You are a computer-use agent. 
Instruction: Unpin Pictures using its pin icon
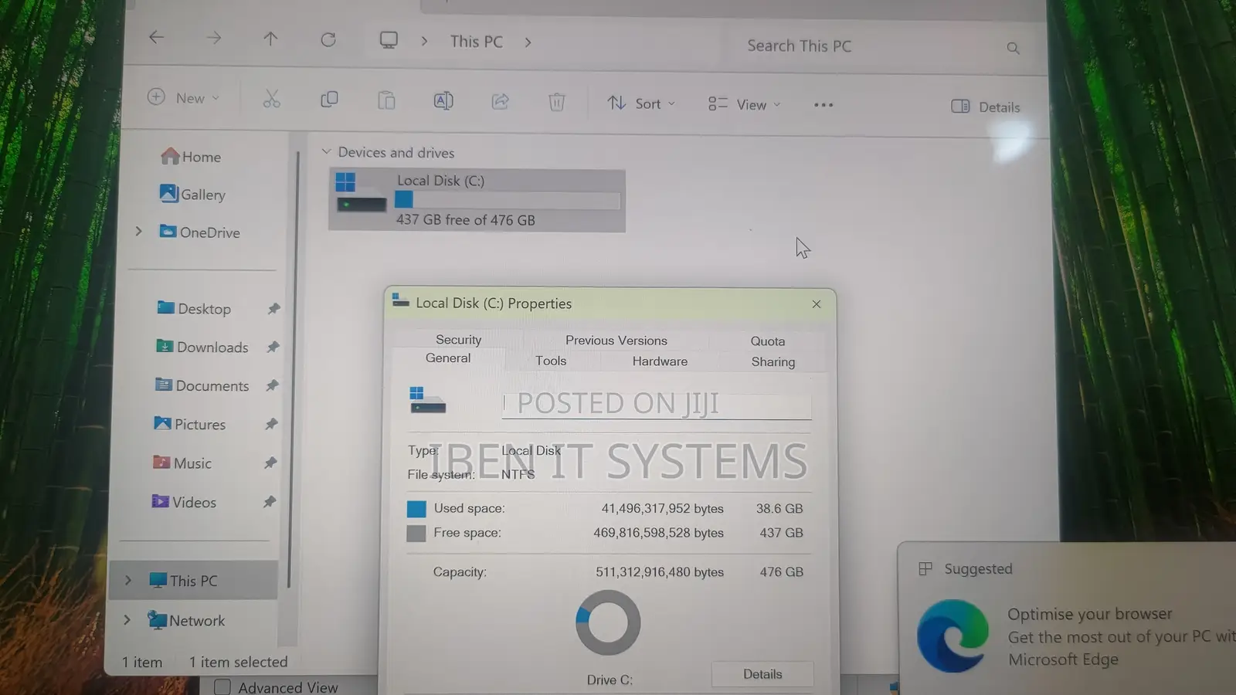271,424
